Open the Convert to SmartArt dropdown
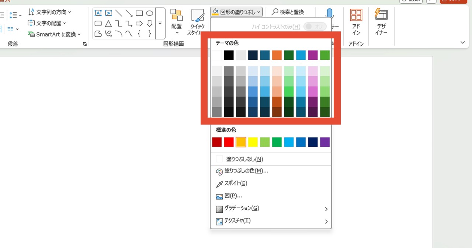The image size is (472, 248). [x=54, y=34]
